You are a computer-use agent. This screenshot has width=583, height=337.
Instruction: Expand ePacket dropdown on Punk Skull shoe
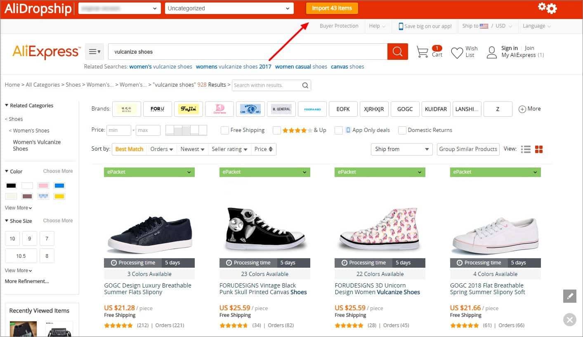(x=265, y=172)
